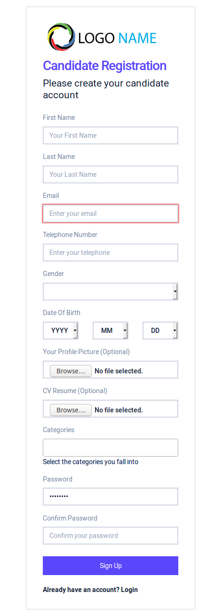Open the Gender dropdown
Viewport: 223px width, 616px height.
tap(111, 292)
